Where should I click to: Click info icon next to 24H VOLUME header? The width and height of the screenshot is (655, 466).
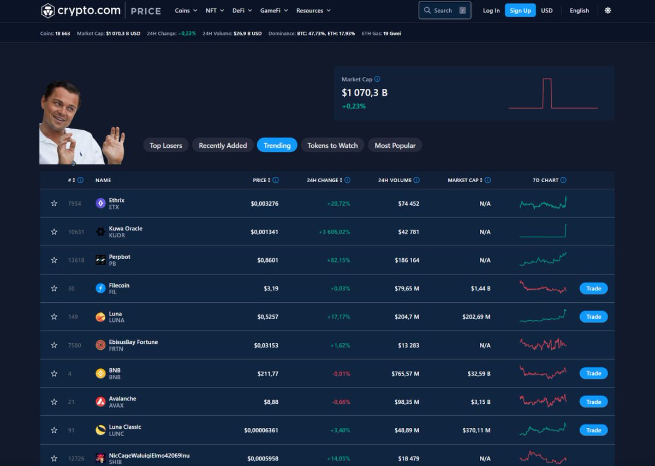click(416, 180)
